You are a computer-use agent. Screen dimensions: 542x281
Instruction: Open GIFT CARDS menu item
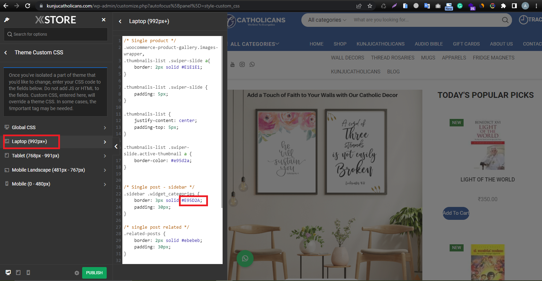[x=466, y=44]
